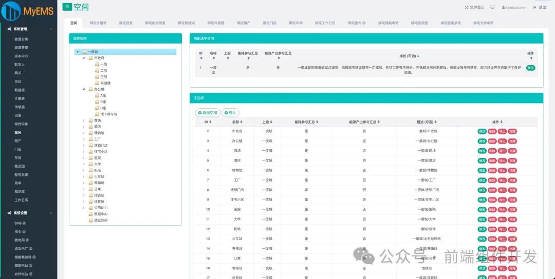Sort the 子空间 table by 上级
The width and height of the screenshot is (555, 279).
271,122
